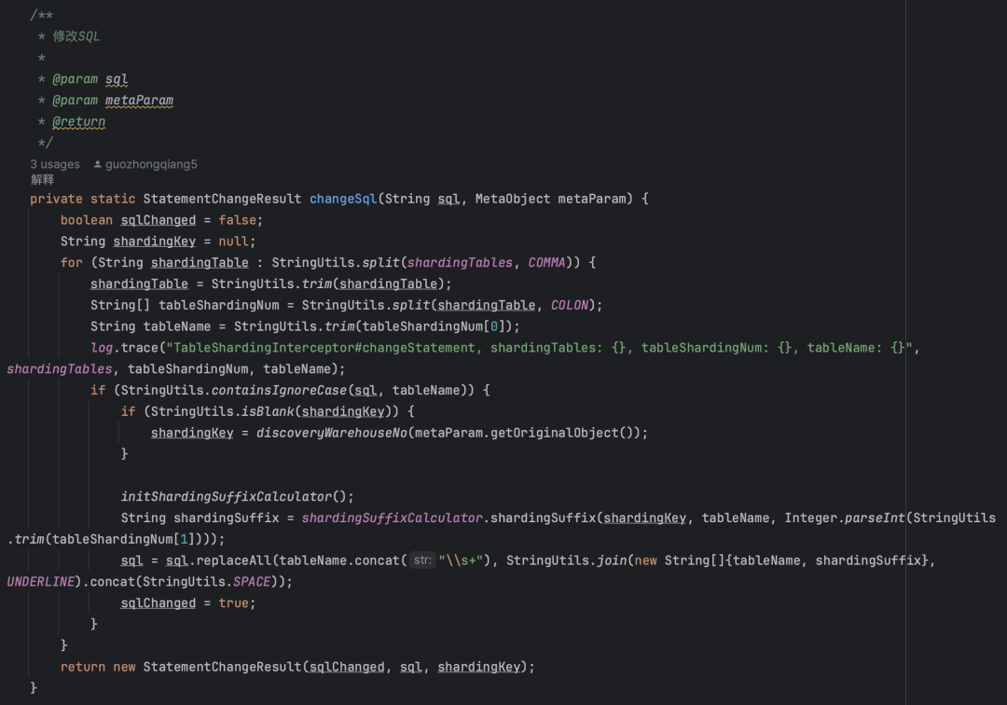
Task: Click the index 1 in tableShardingNum[1]
Action: click(185, 539)
